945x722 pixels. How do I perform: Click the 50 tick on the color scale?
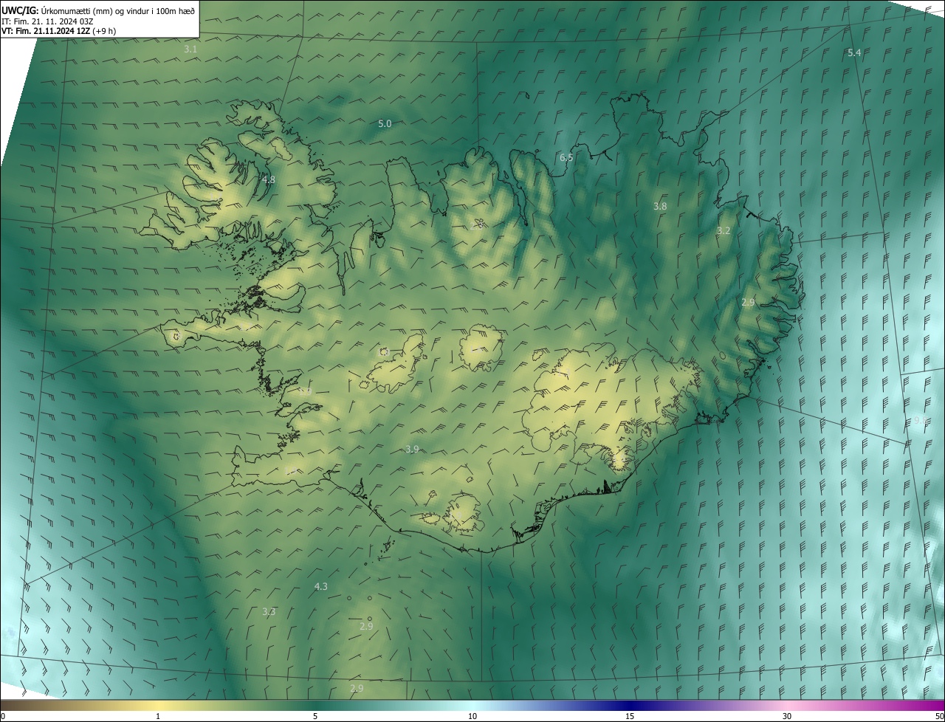click(x=939, y=716)
